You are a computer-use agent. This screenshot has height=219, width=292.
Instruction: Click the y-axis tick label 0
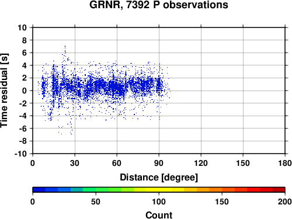[25, 91]
